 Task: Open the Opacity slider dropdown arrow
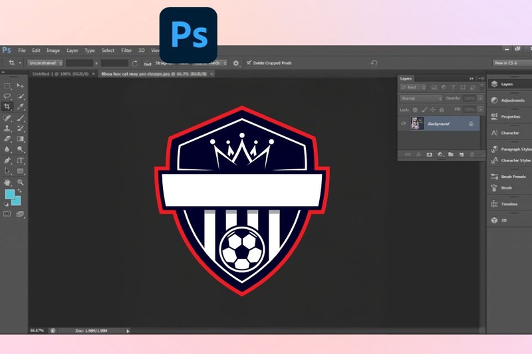[x=480, y=98]
